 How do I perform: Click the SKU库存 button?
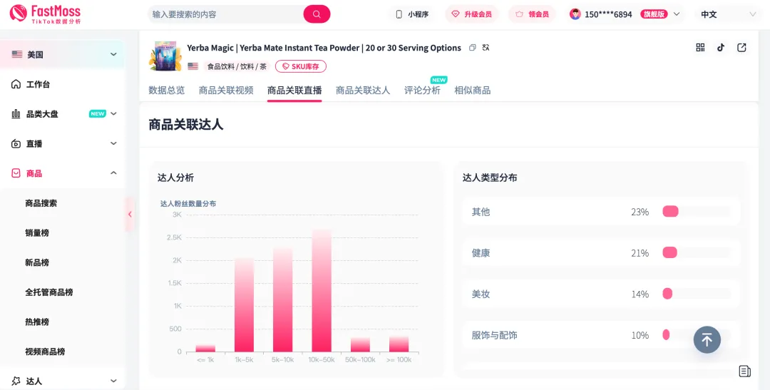pyautogui.click(x=301, y=66)
